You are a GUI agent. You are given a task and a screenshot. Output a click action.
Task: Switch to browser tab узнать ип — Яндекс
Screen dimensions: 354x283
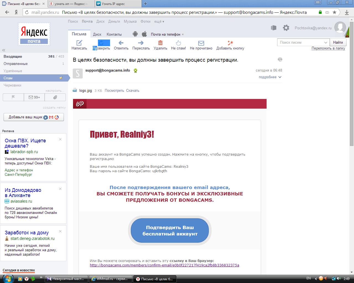pyautogui.click(x=71, y=4)
